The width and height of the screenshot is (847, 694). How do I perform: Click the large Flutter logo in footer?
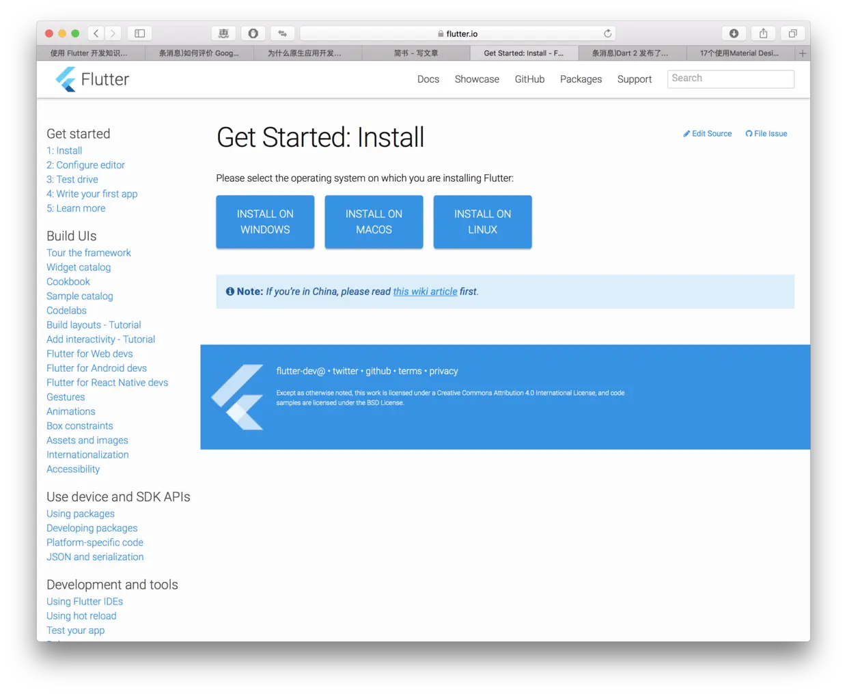point(238,397)
